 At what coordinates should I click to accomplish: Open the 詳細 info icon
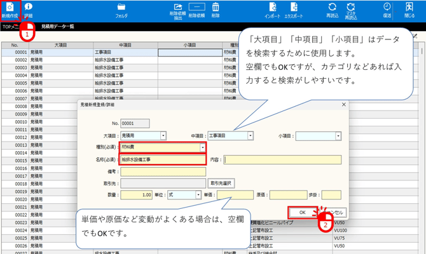[x=29, y=9]
